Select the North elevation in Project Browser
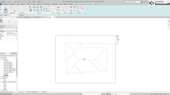This screenshot has width=170, height=95. click(5, 85)
